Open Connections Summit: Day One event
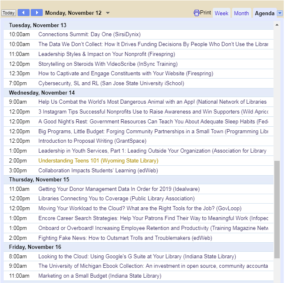285x283 pixels. (x=90, y=35)
